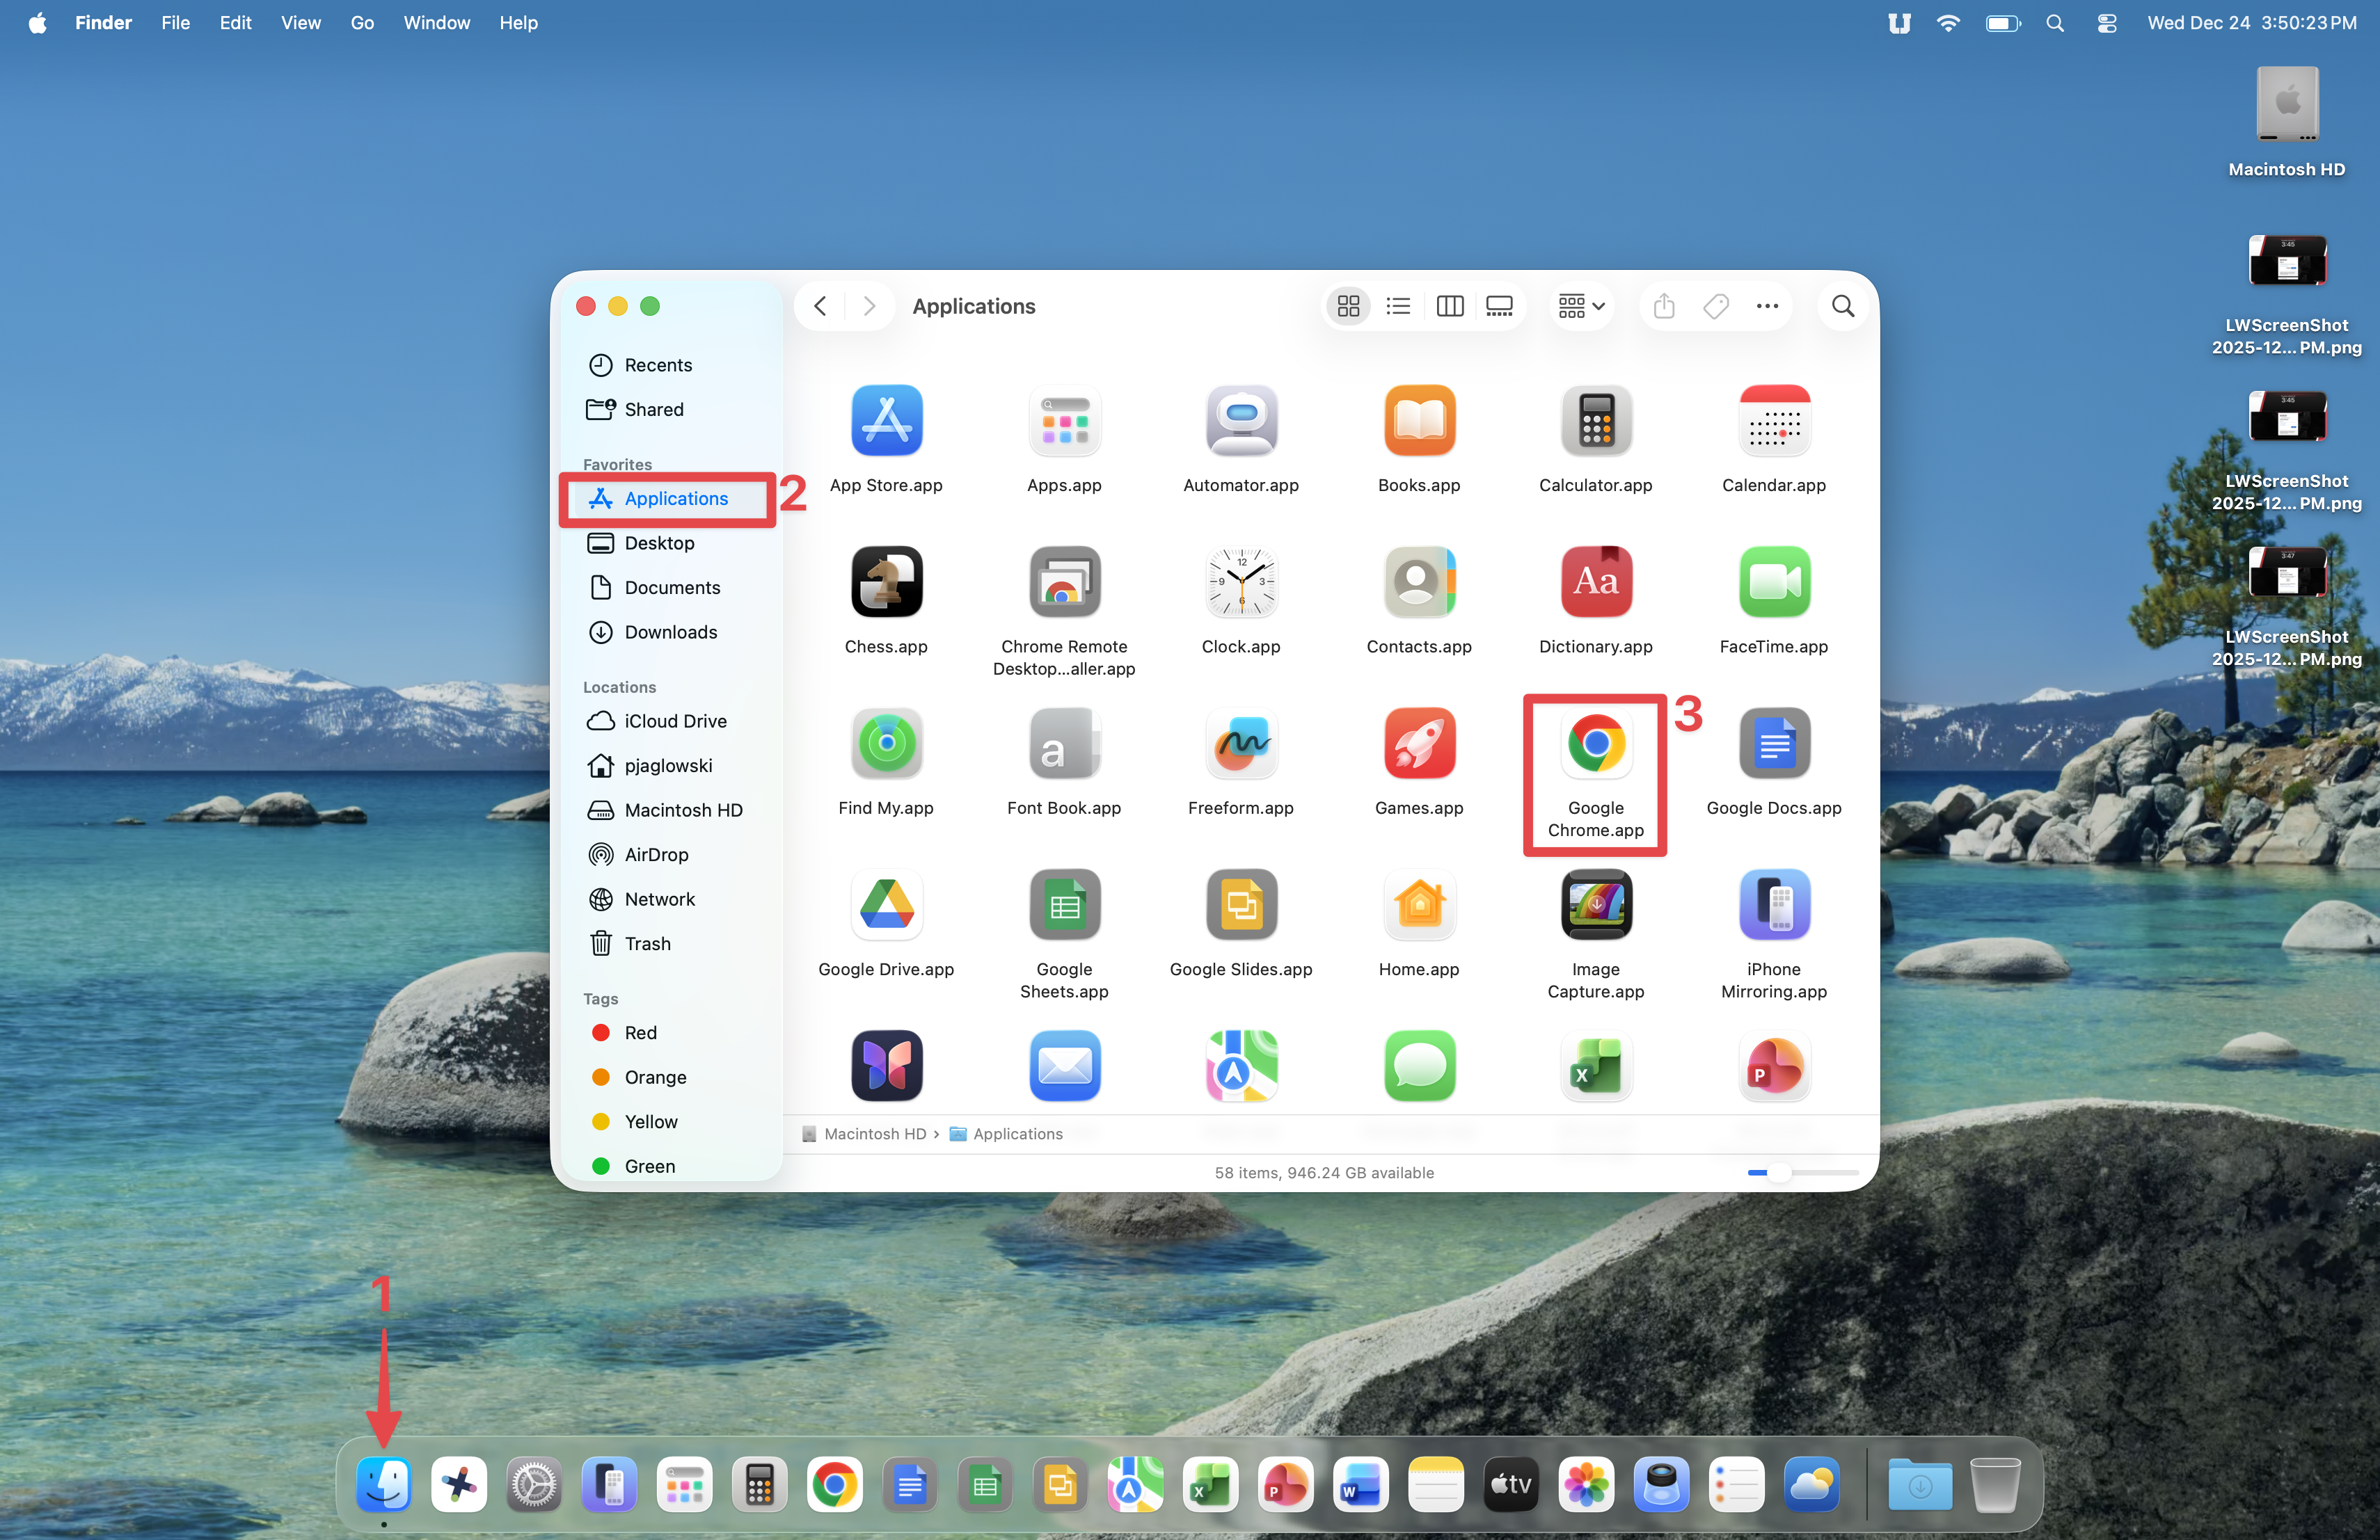
Task: Switch to gallery view
Action: click(x=1499, y=306)
